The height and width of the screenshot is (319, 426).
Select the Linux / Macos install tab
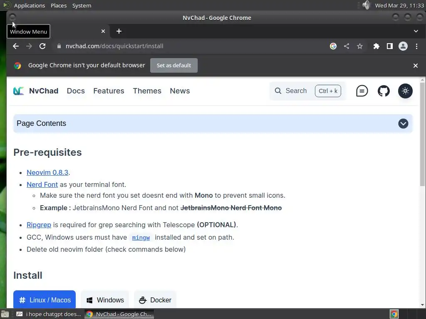tap(45, 300)
